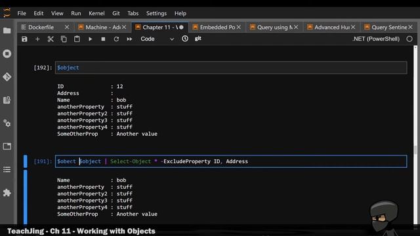
Task: Switch to the Embedded Po tab
Action: pos(217,28)
